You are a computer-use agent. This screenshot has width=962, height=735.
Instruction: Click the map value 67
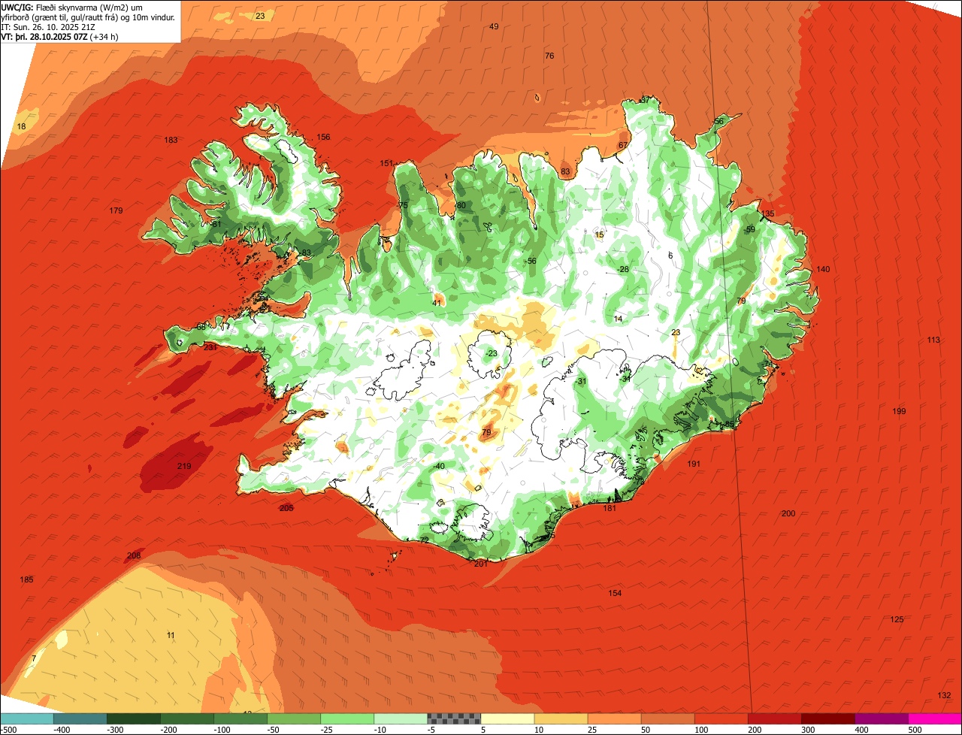(x=623, y=145)
